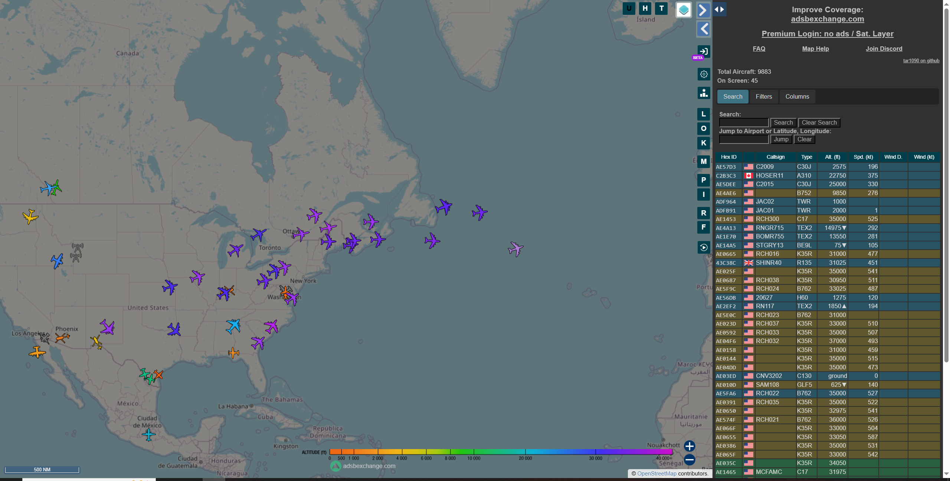This screenshot has width=950, height=481.
Task: Open the beta login icon
Action: pyautogui.click(x=704, y=52)
